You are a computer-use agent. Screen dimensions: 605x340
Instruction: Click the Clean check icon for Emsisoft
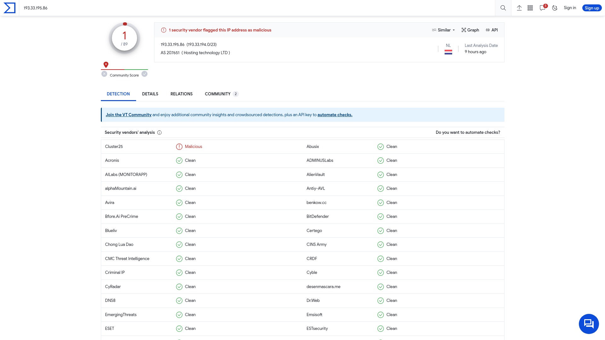coord(381,315)
